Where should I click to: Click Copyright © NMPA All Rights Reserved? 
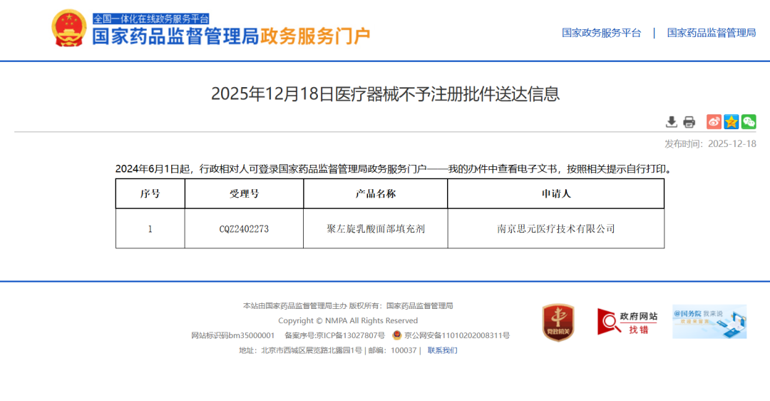tap(348, 320)
